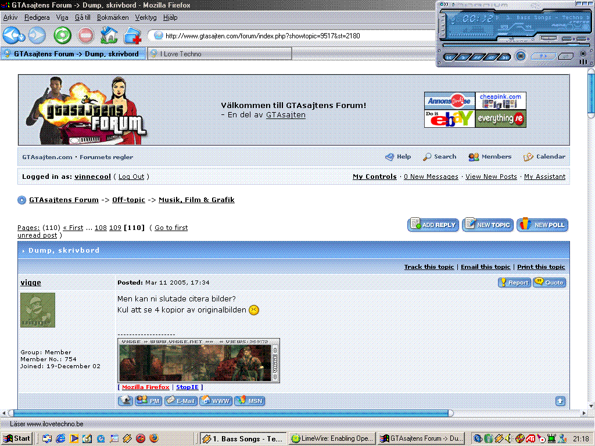595x446 pixels.
Task: Select the GTAsajtens Forum browser tab
Action: tap(73, 54)
